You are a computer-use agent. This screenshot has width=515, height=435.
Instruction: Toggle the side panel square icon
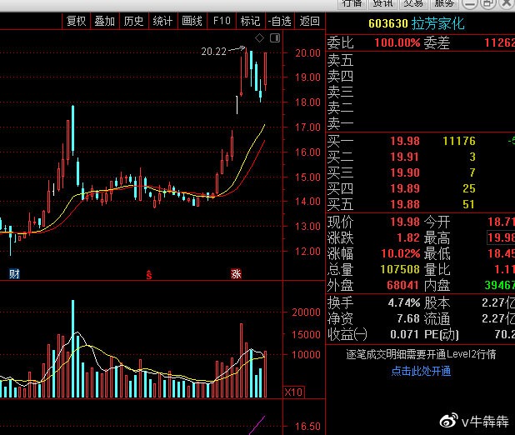[275, 38]
